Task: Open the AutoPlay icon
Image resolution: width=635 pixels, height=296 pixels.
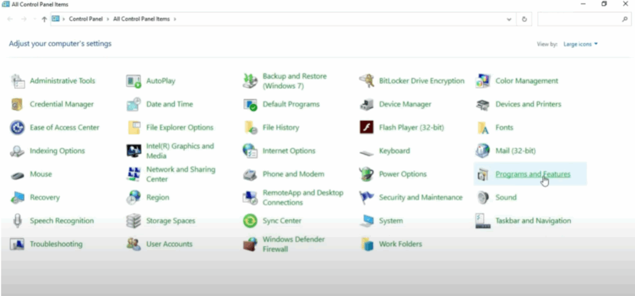Action: [134, 81]
